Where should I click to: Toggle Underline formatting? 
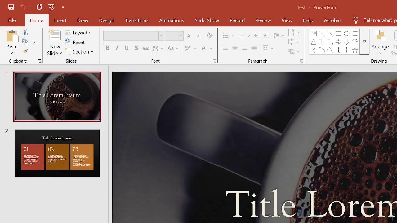[127, 48]
